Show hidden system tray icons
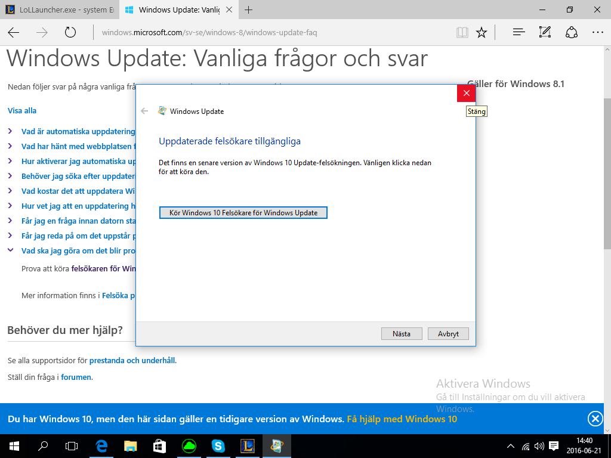This screenshot has height=458, width=611. (511, 446)
